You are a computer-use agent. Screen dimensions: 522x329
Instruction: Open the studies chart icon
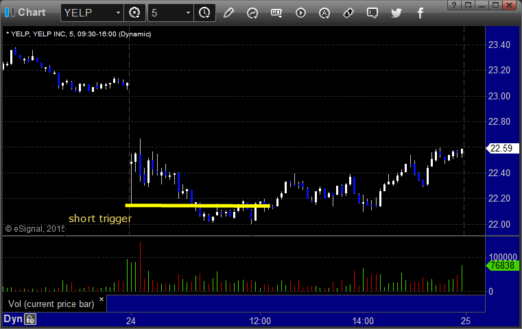coord(252,13)
